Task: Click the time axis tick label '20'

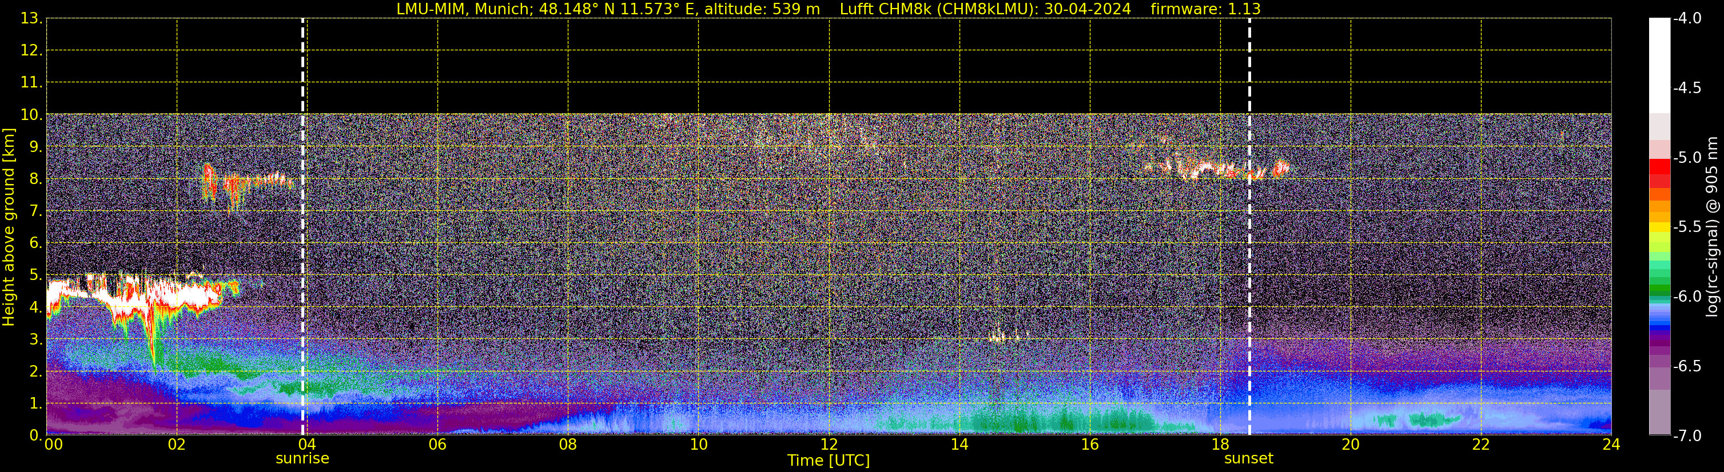Action: pyautogui.click(x=1351, y=445)
